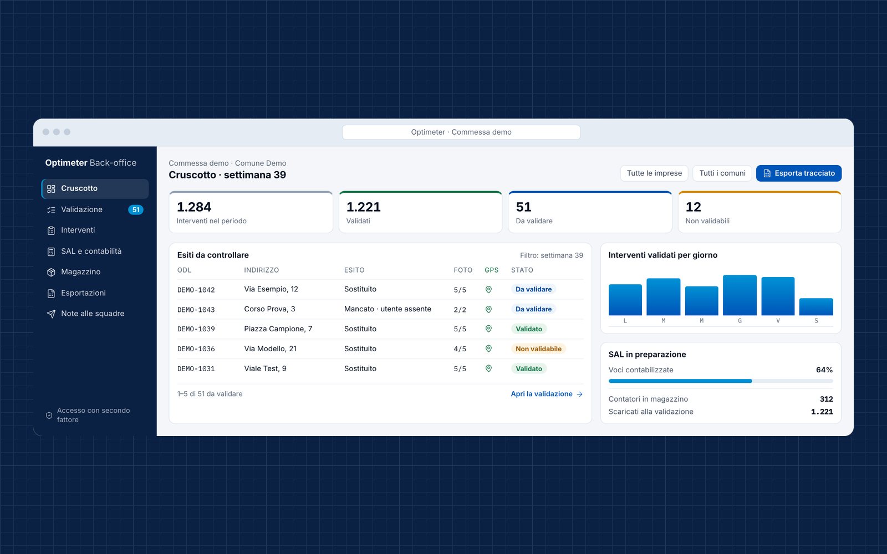This screenshot has height=554, width=887.
Task: Click the 12 Non validabili card
Action: click(759, 212)
